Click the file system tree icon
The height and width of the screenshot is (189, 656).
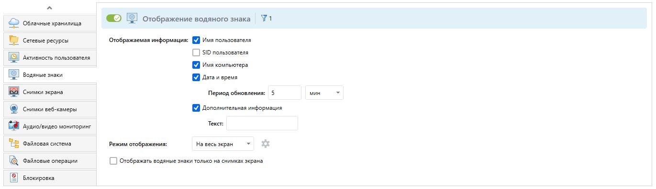pyautogui.click(x=14, y=143)
